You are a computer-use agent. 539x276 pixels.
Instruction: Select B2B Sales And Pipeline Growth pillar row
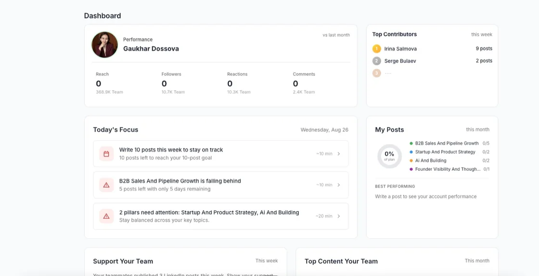449,144
